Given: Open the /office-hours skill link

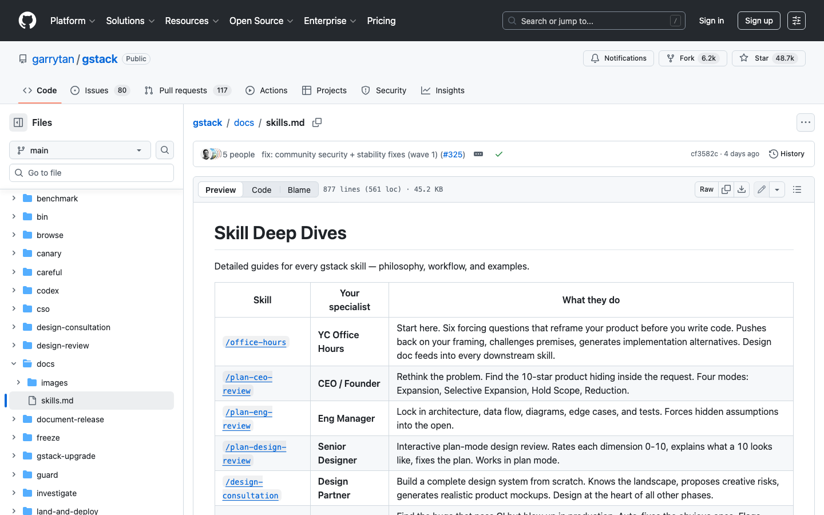Looking at the screenshot, I should [x=256, y=342].
